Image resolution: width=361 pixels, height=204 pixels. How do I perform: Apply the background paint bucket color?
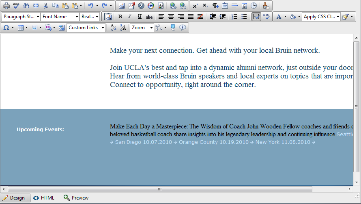(292, 17)
